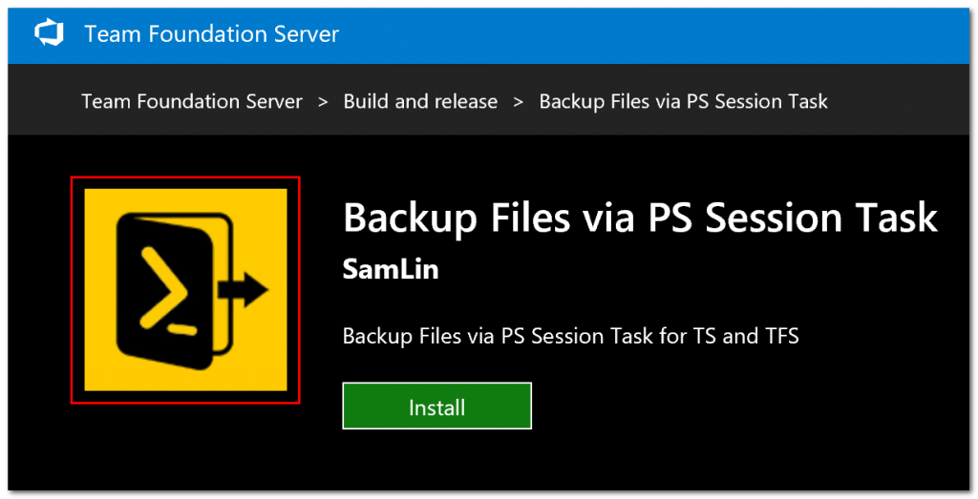Click the extension description mentioning TS and TFS
978x499 pixels.
pyautogui.click(x=569, y=336)
